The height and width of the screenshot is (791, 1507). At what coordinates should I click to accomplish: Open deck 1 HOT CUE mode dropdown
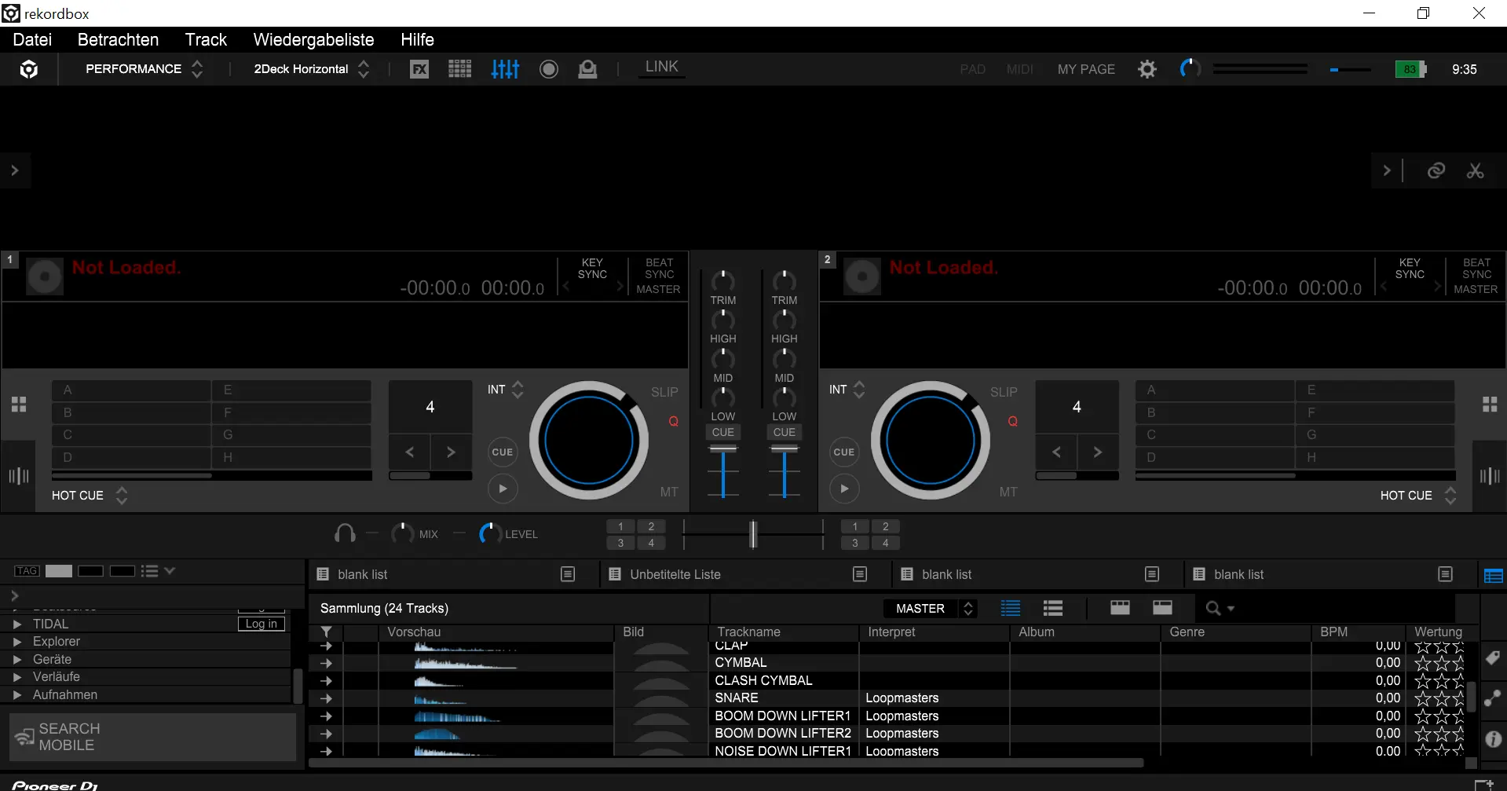coord(89,496)
